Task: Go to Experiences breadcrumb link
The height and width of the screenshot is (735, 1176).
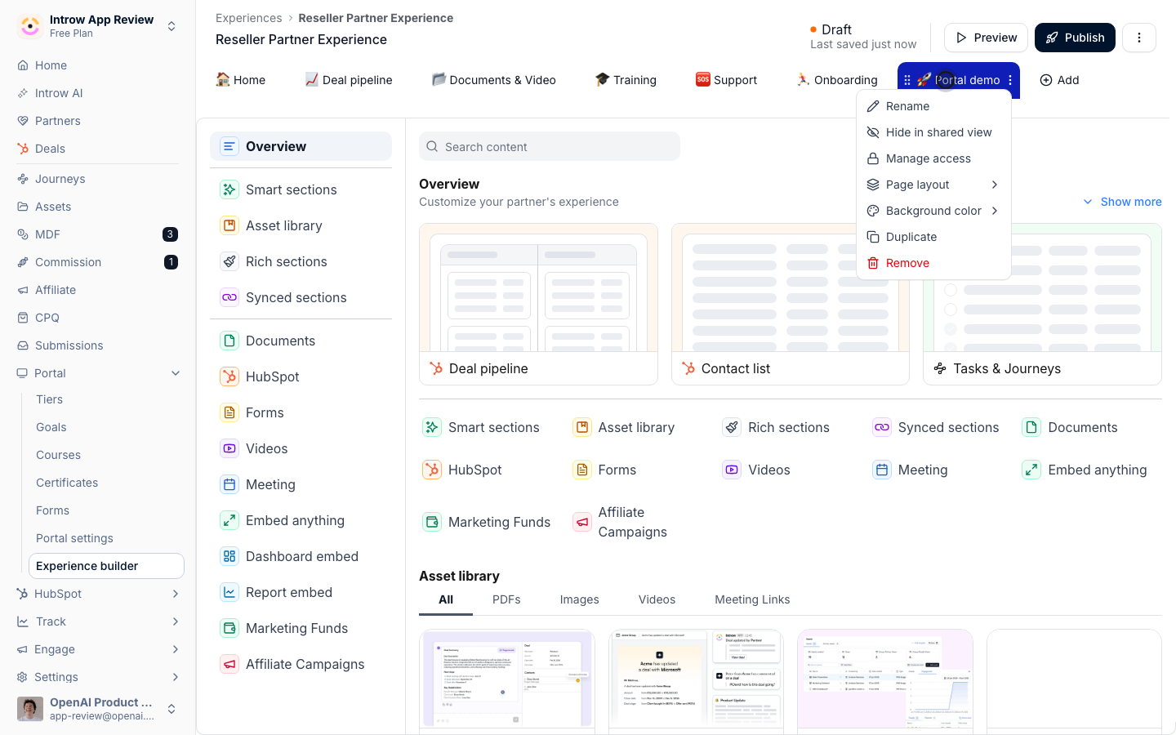Action: [x=248, y=18]
